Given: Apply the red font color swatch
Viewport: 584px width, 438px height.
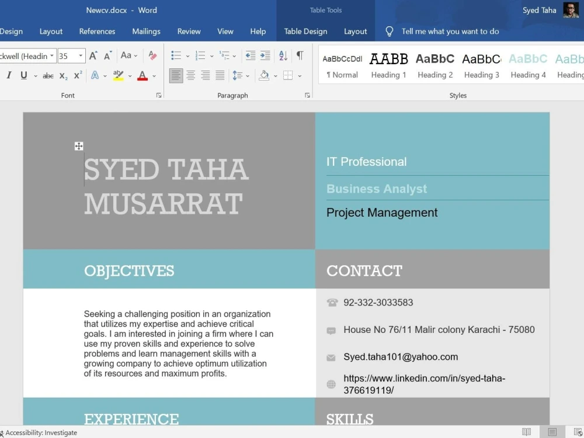Looking at the screenshot, I should pos(142,75).
